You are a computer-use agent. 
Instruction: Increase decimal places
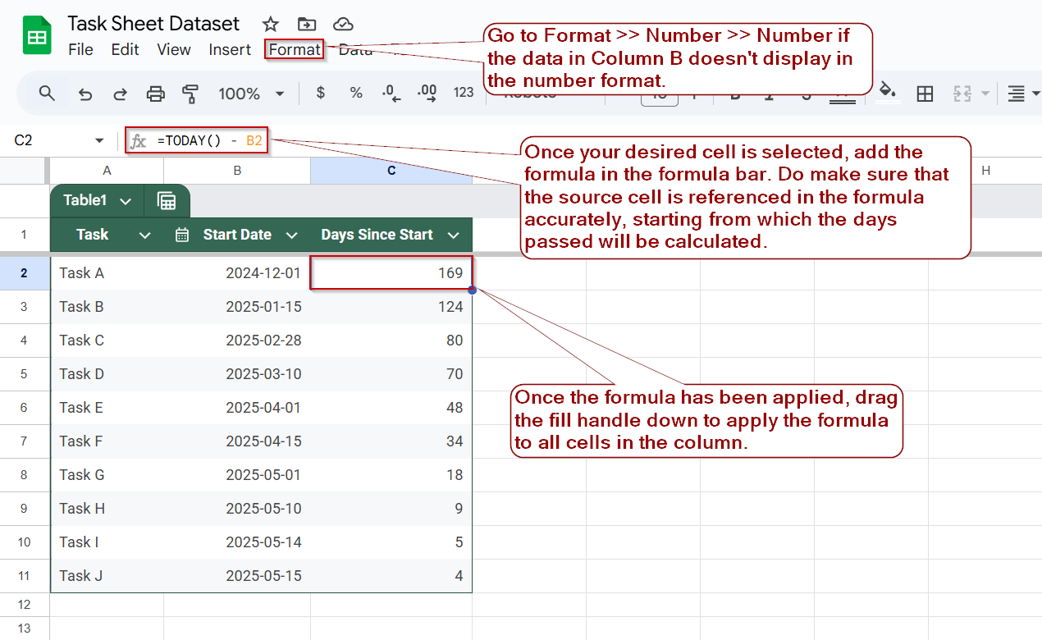pyautogui.click(x=427, y=93)
